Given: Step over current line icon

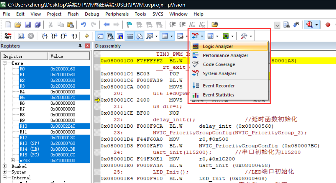Looking at the screenshot, I should (54, 36).
